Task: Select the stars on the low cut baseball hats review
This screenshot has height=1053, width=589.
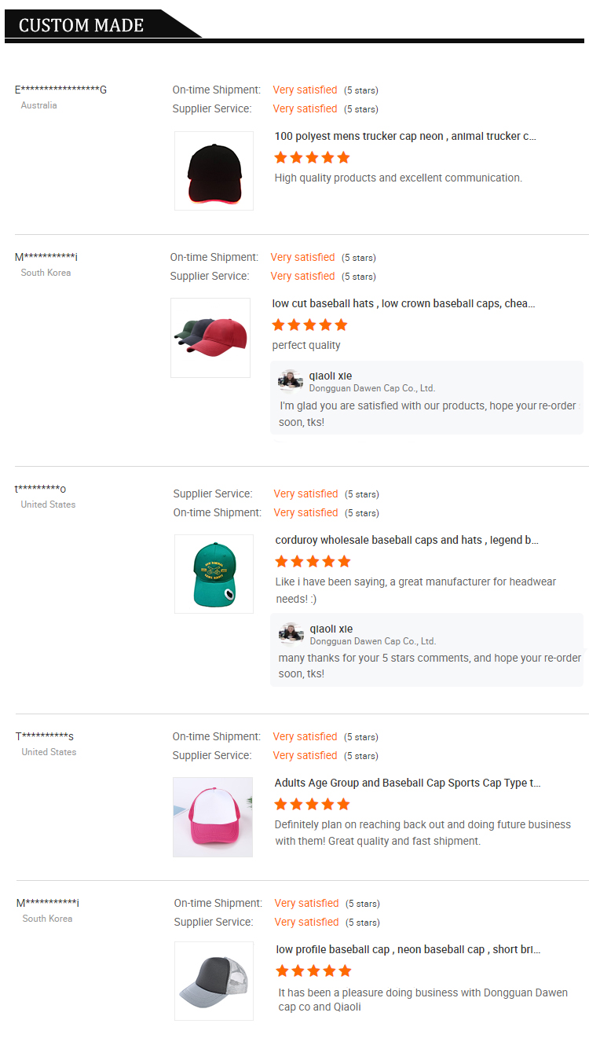Action: (309, 325)
